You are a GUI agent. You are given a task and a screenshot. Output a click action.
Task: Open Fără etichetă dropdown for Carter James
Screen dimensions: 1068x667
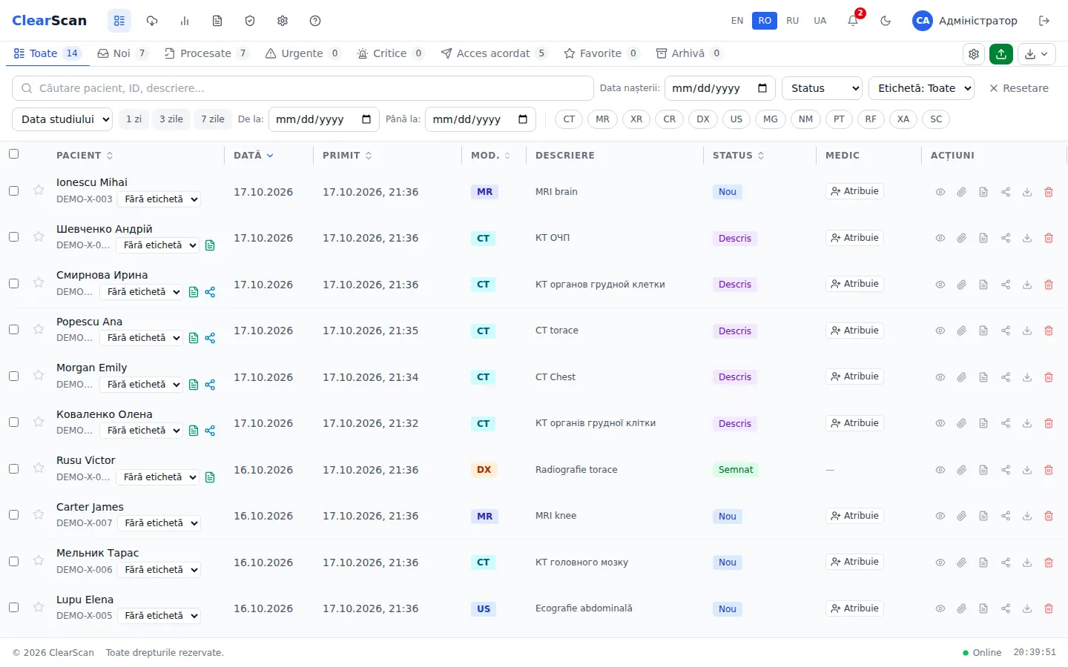[x=159, y=523]
